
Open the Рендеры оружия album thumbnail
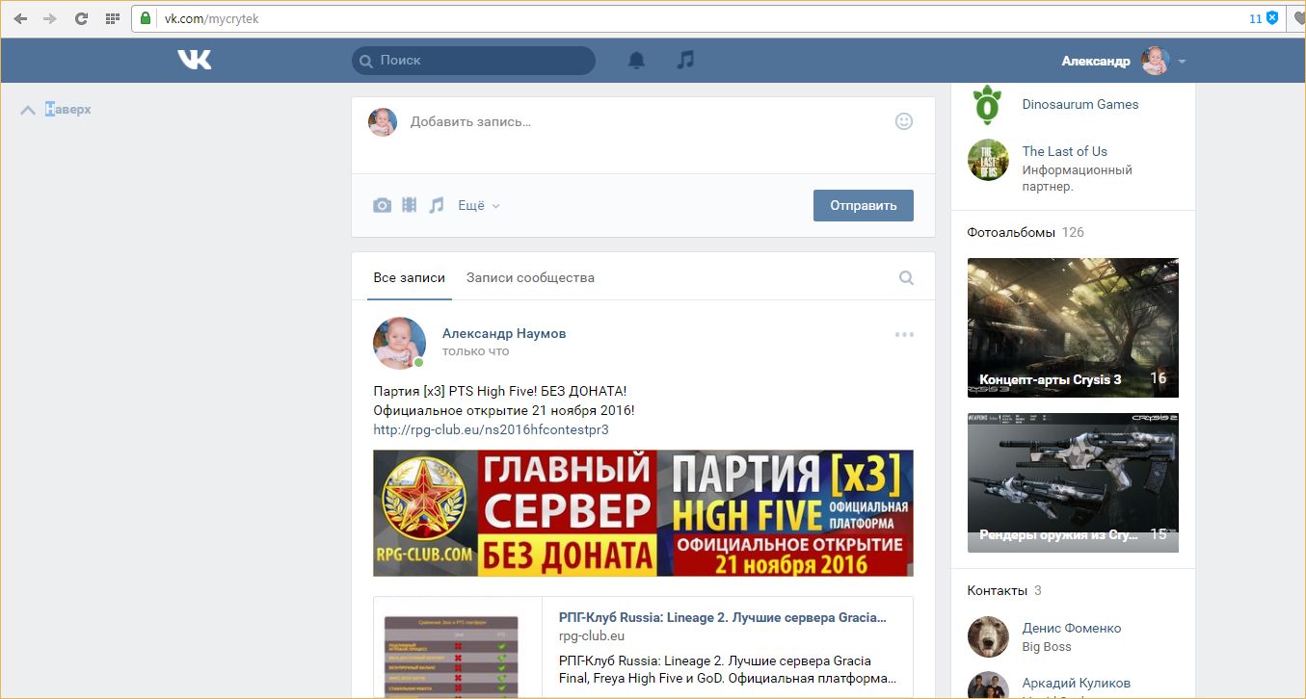(x=1073, y=482)
